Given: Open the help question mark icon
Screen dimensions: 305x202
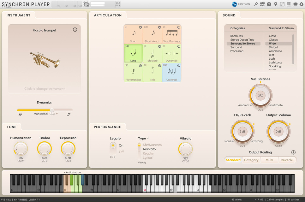Looking at the screenshot, I should (269, 4).
